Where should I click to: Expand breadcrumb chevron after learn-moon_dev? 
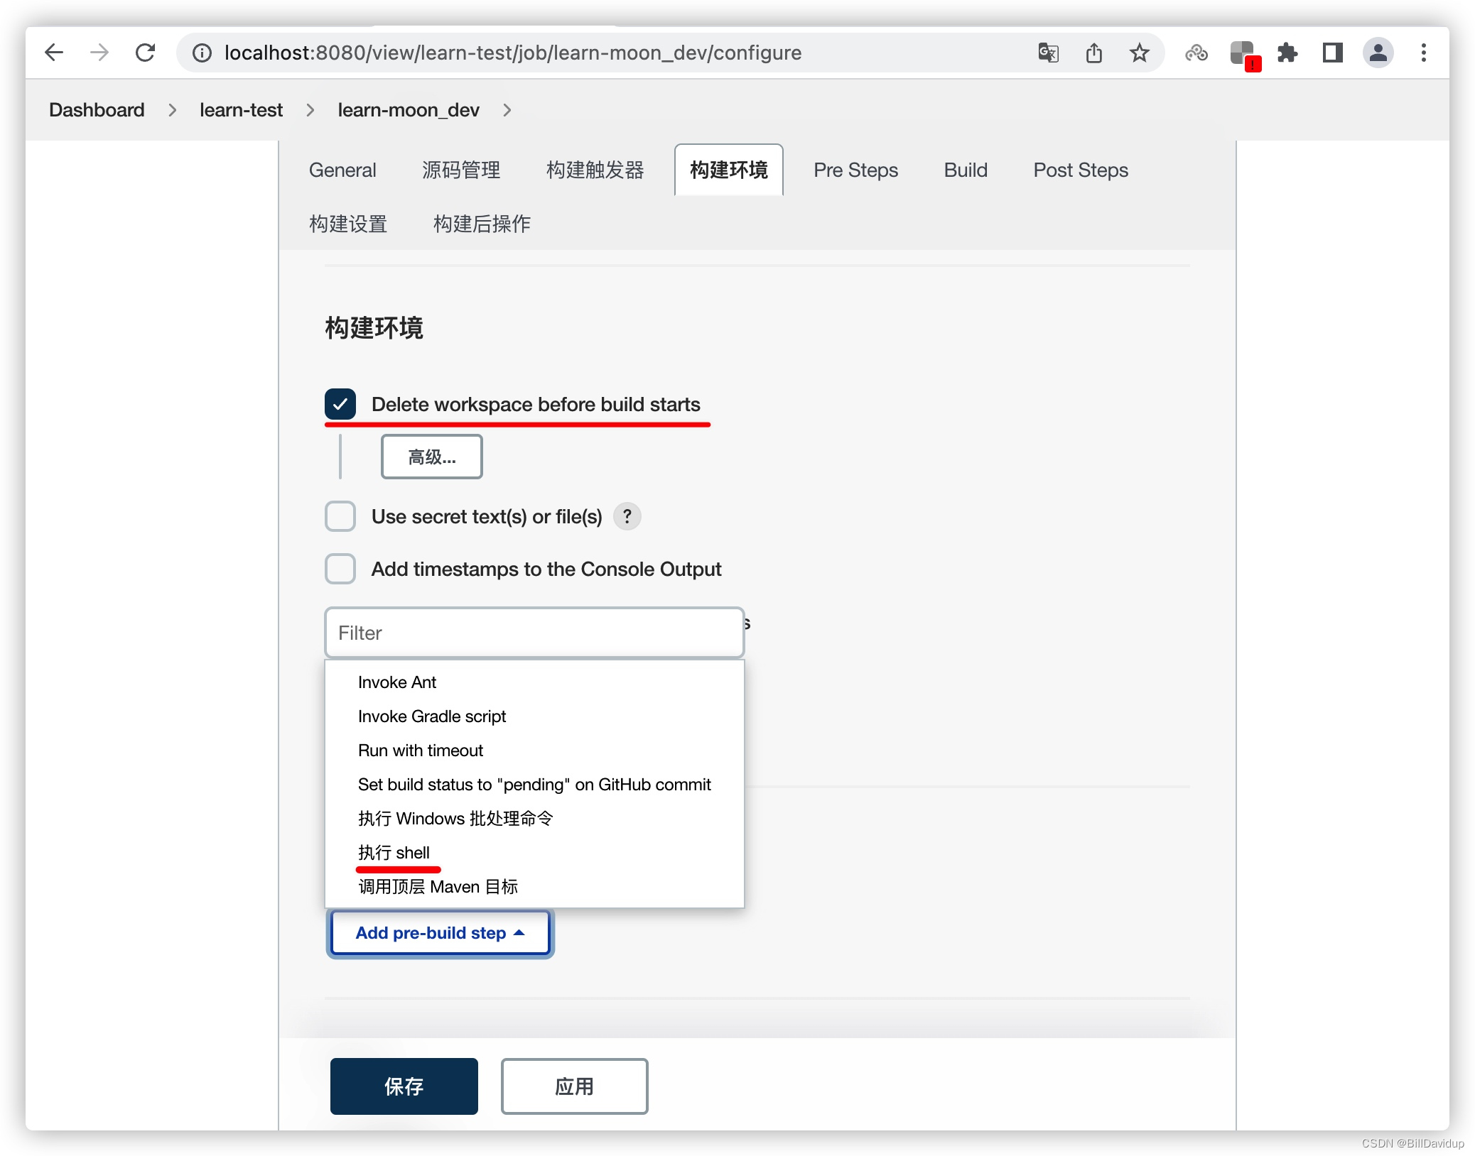click(507, 110)
